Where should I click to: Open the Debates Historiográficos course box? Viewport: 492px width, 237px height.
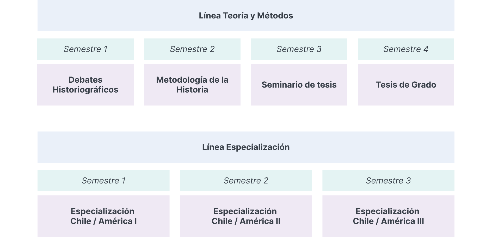(x=85, y=85)
